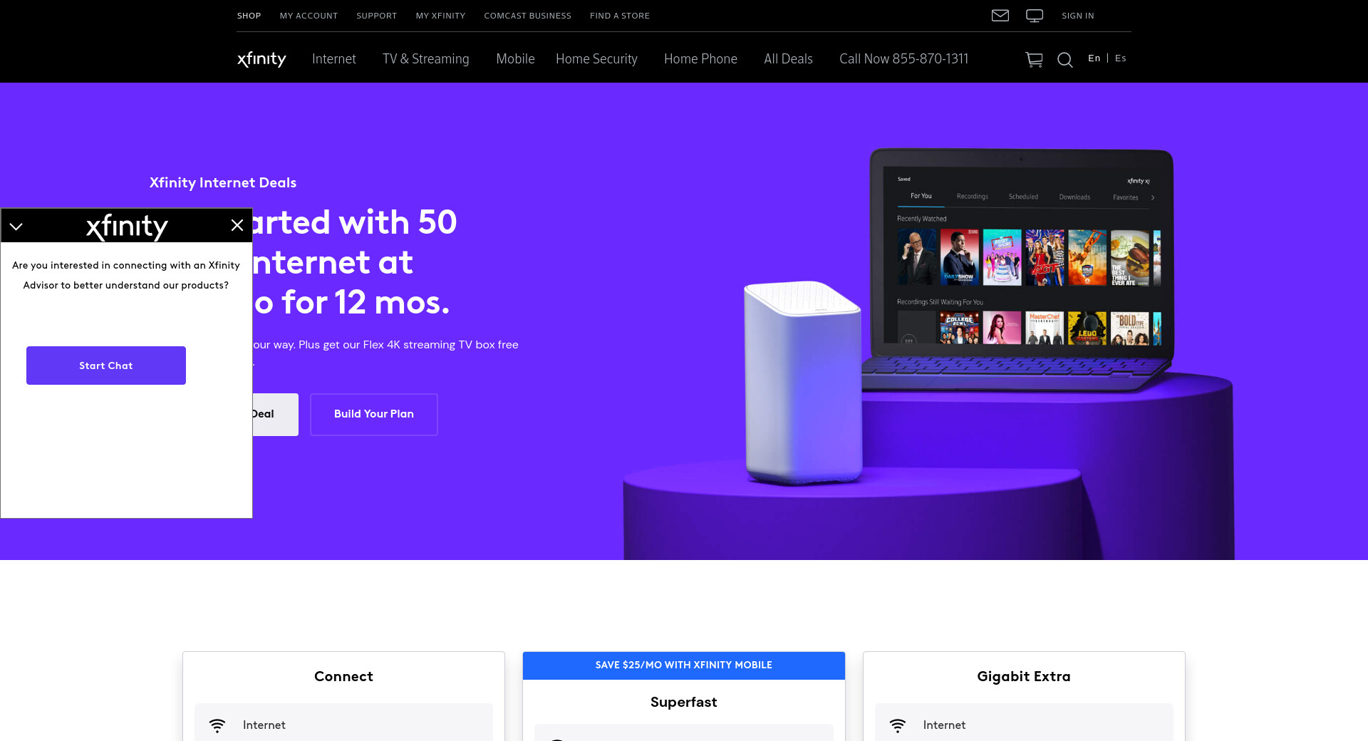Click the WiFi icon in Connect card
Image resolution: width=1368 pixels, height=741 pixels.
217,725
